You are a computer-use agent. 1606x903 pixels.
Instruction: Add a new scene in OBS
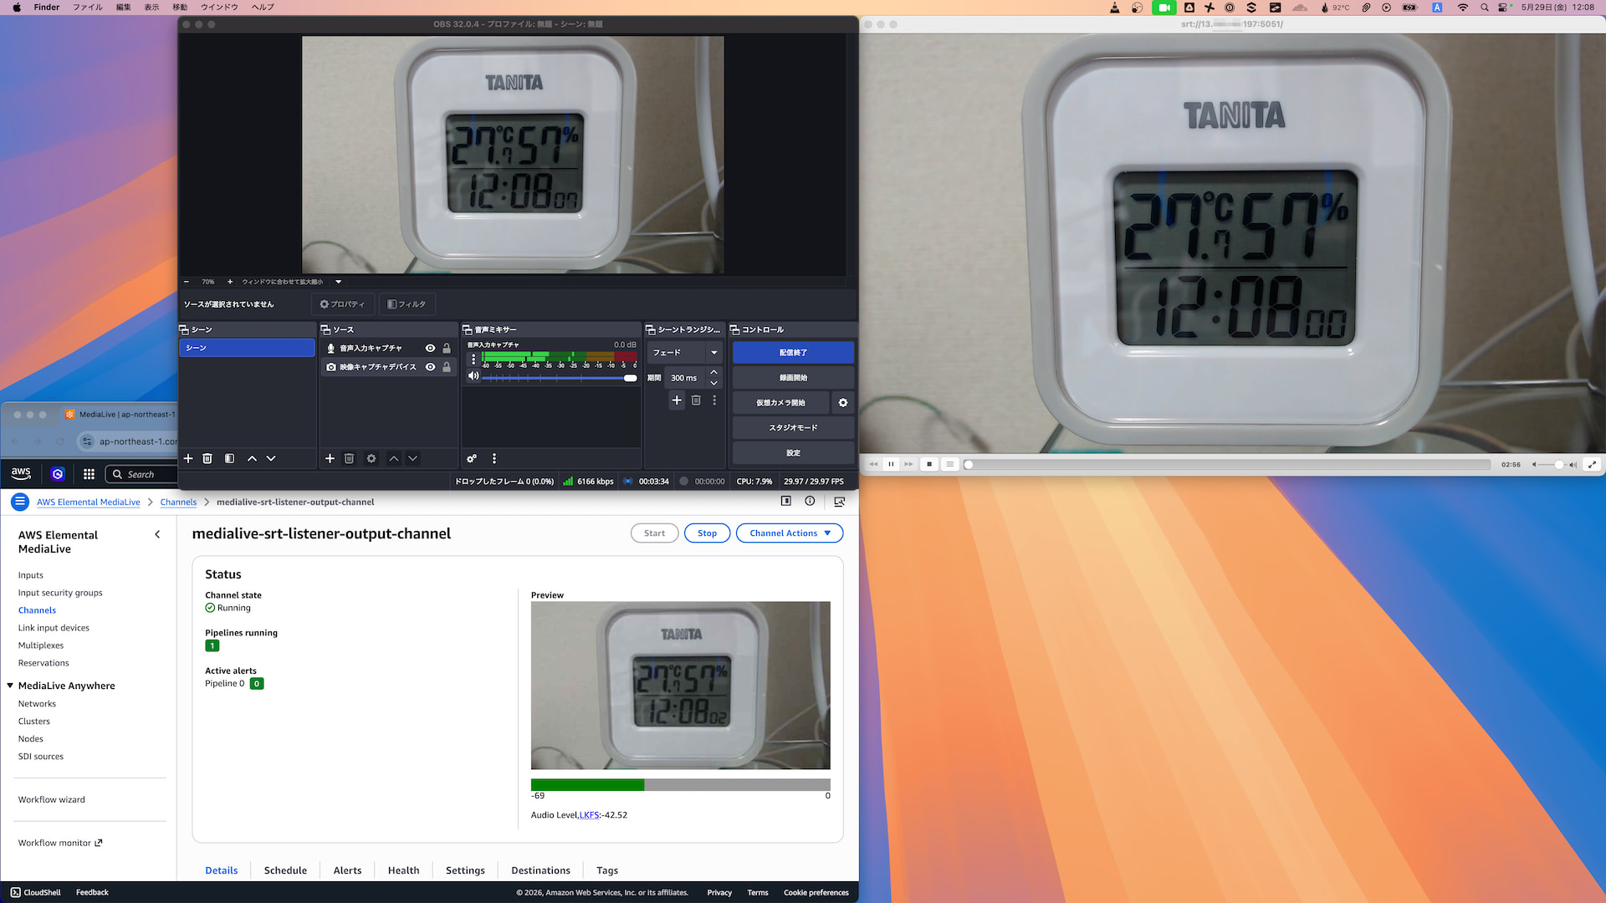pyautogui.click(x=188, y=458)
